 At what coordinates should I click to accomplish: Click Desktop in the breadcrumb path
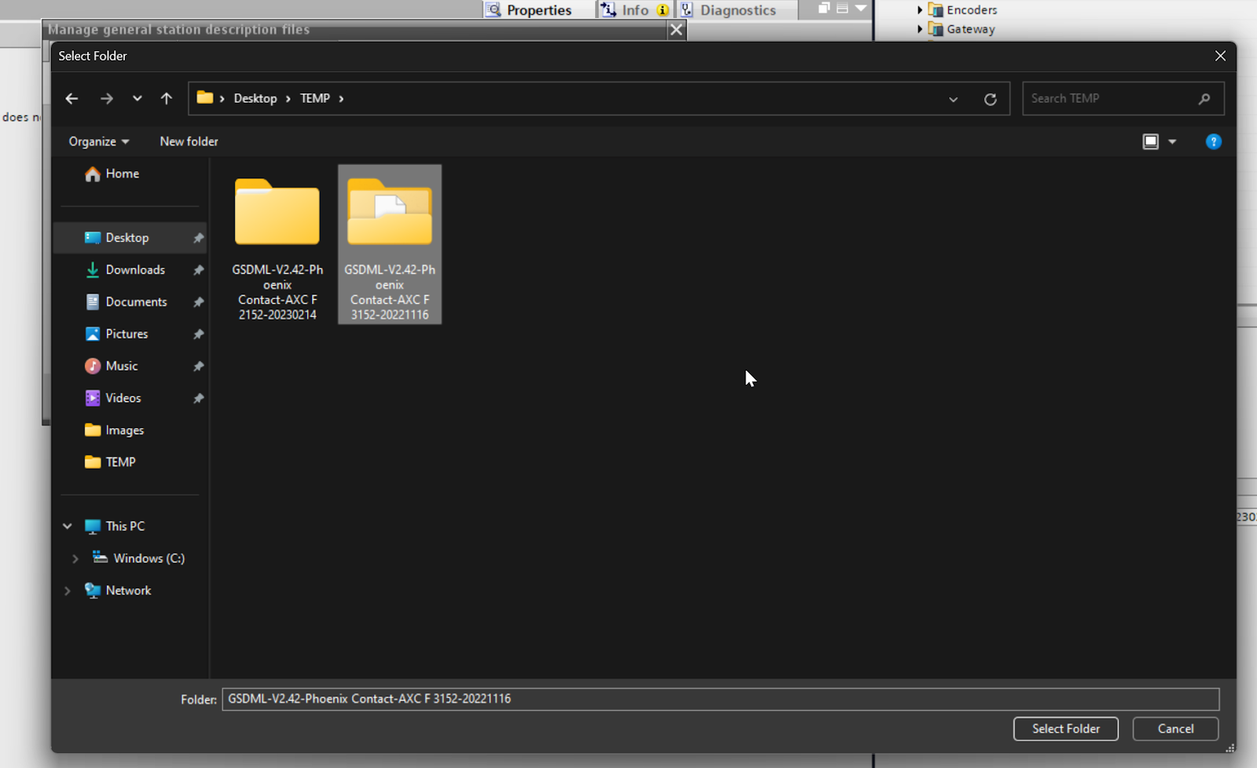255,98
